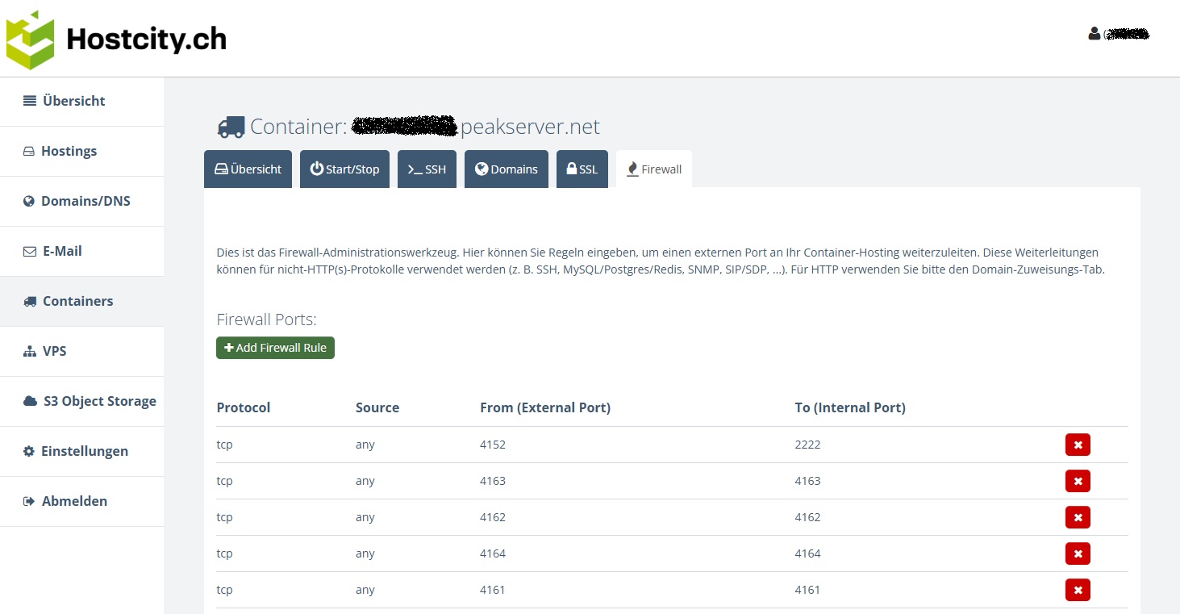Viewport: 1180px width, 614px height.
Task: Click Abmelden to log out
Action: pos(74,501)
